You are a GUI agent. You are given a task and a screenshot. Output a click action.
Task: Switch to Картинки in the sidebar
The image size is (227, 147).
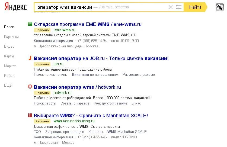tap(11, 37)
